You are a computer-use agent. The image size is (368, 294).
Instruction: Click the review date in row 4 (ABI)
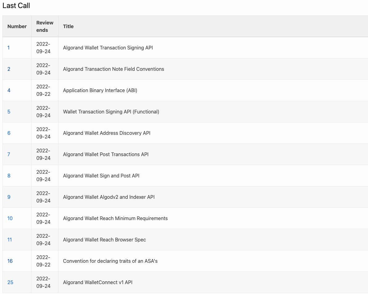43,91
